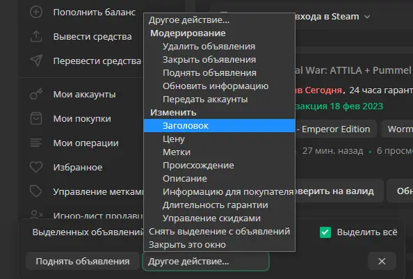Select Удалить объявления in the menu

click(219, 47)
